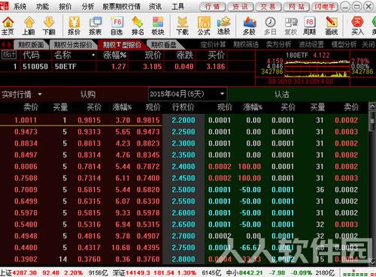The image size is (376, 277).
Task: Switch to the 期权版面 tab
Action: [x=31, y=45]
